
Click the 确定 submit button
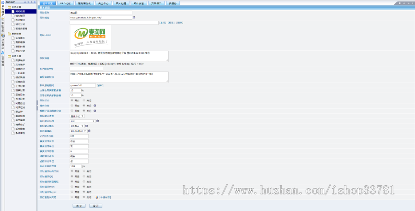pos(79,206)
